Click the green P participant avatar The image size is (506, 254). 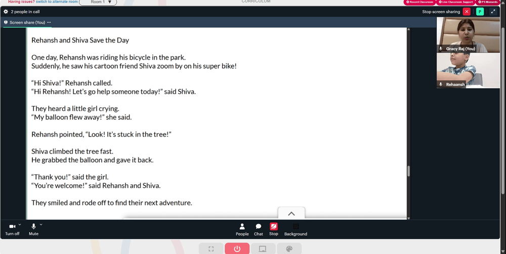(x=480, y=12)
